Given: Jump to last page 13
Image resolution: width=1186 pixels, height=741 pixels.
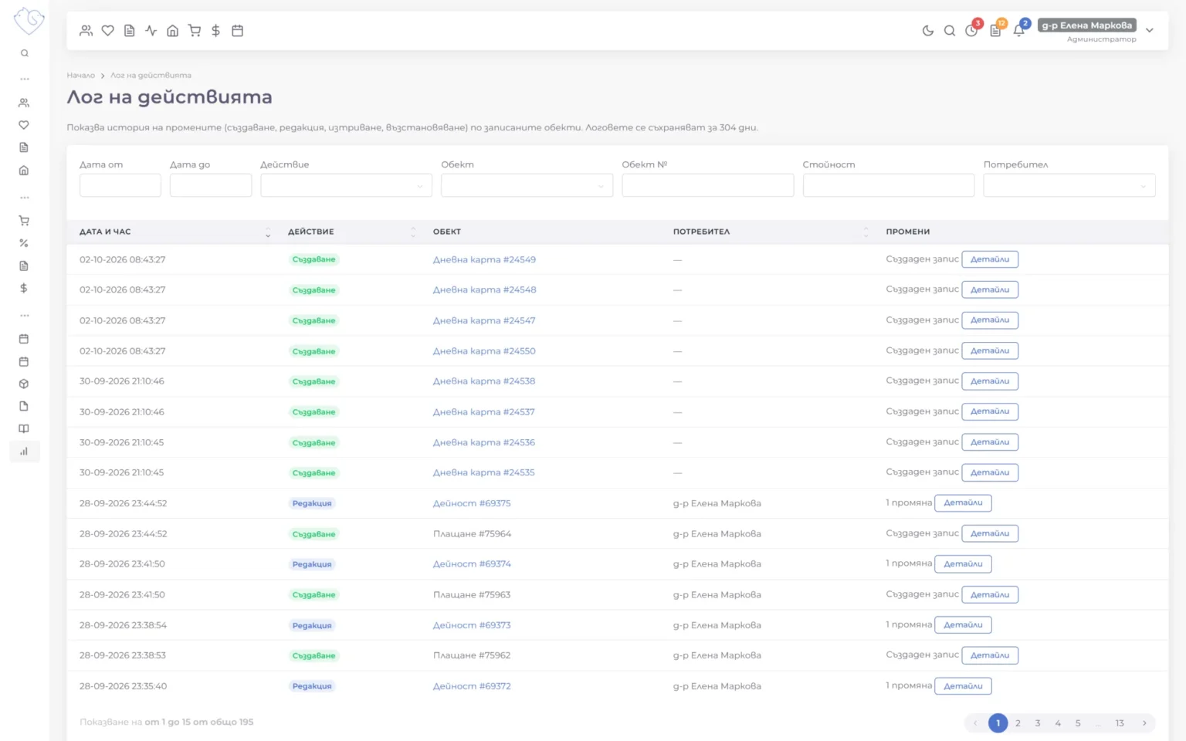Looking at the screenshot, I should (x=1120, y=723).
